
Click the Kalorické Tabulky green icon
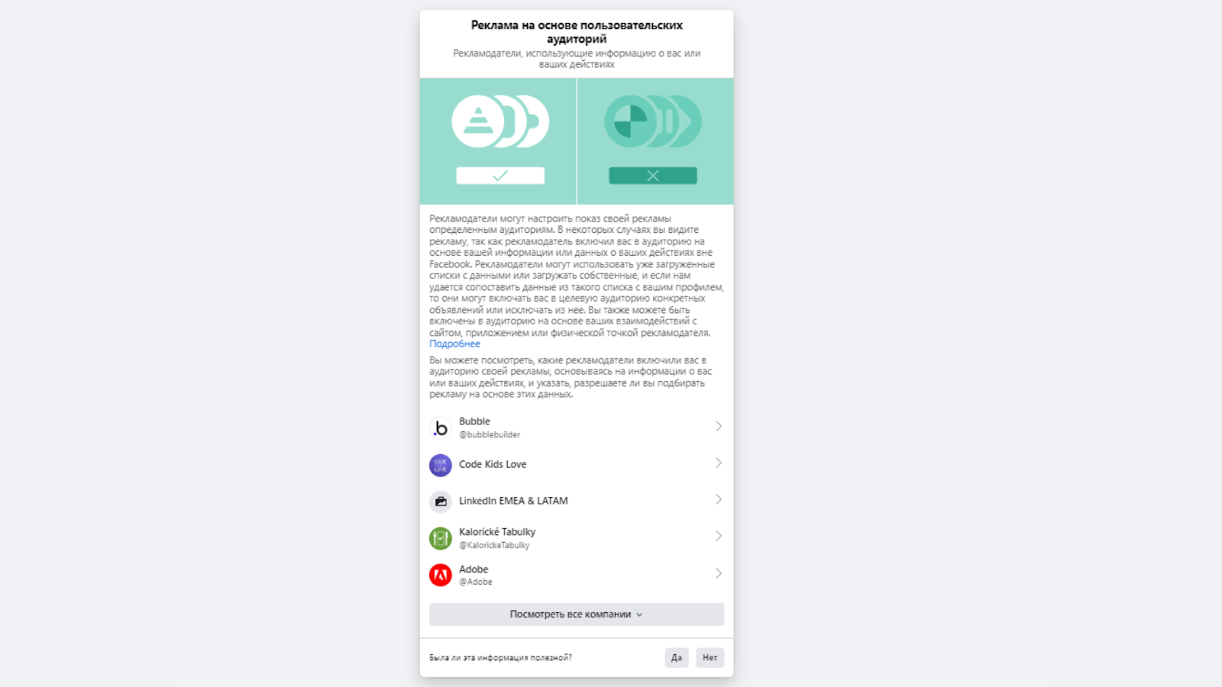coord(441,538)
